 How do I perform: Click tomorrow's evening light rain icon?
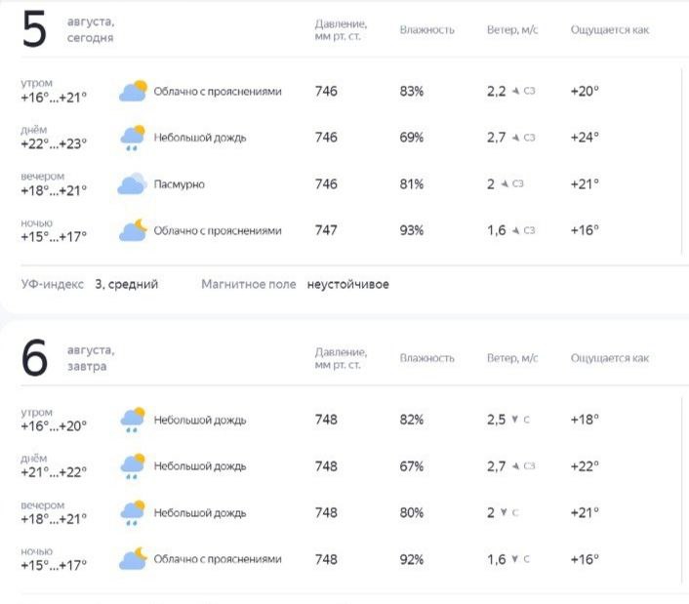point(133,513)
